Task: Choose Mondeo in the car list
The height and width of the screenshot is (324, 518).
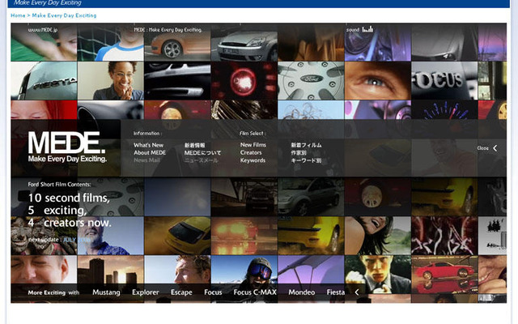Action: pyautogui.click(x=302, y=292)
